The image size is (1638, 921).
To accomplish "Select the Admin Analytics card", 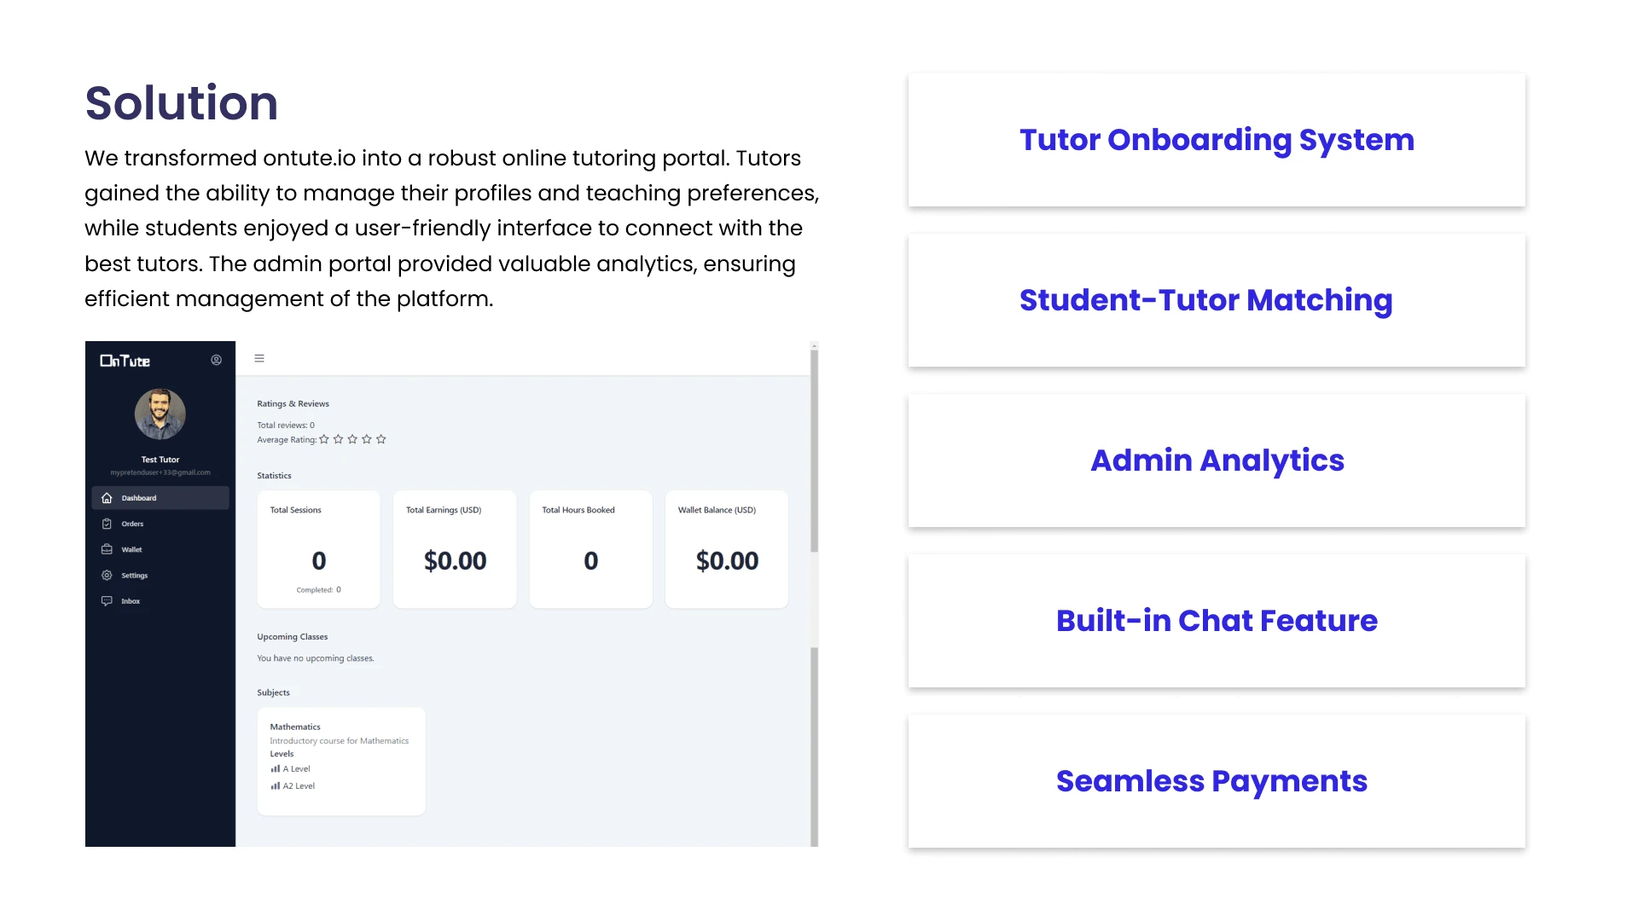I will click(1217, 460).
